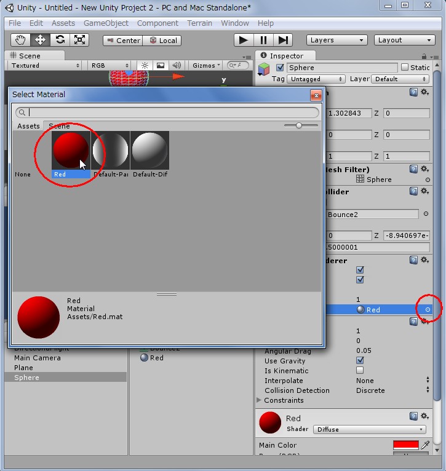Viewport: 446px width, 471px height.
Task: Select the Hand tool
Action: pyautogui.click(x=20, y=40)
